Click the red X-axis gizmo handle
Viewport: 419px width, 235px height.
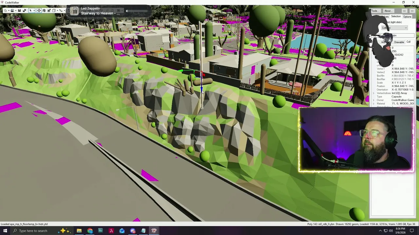click(x=203, y=75)
